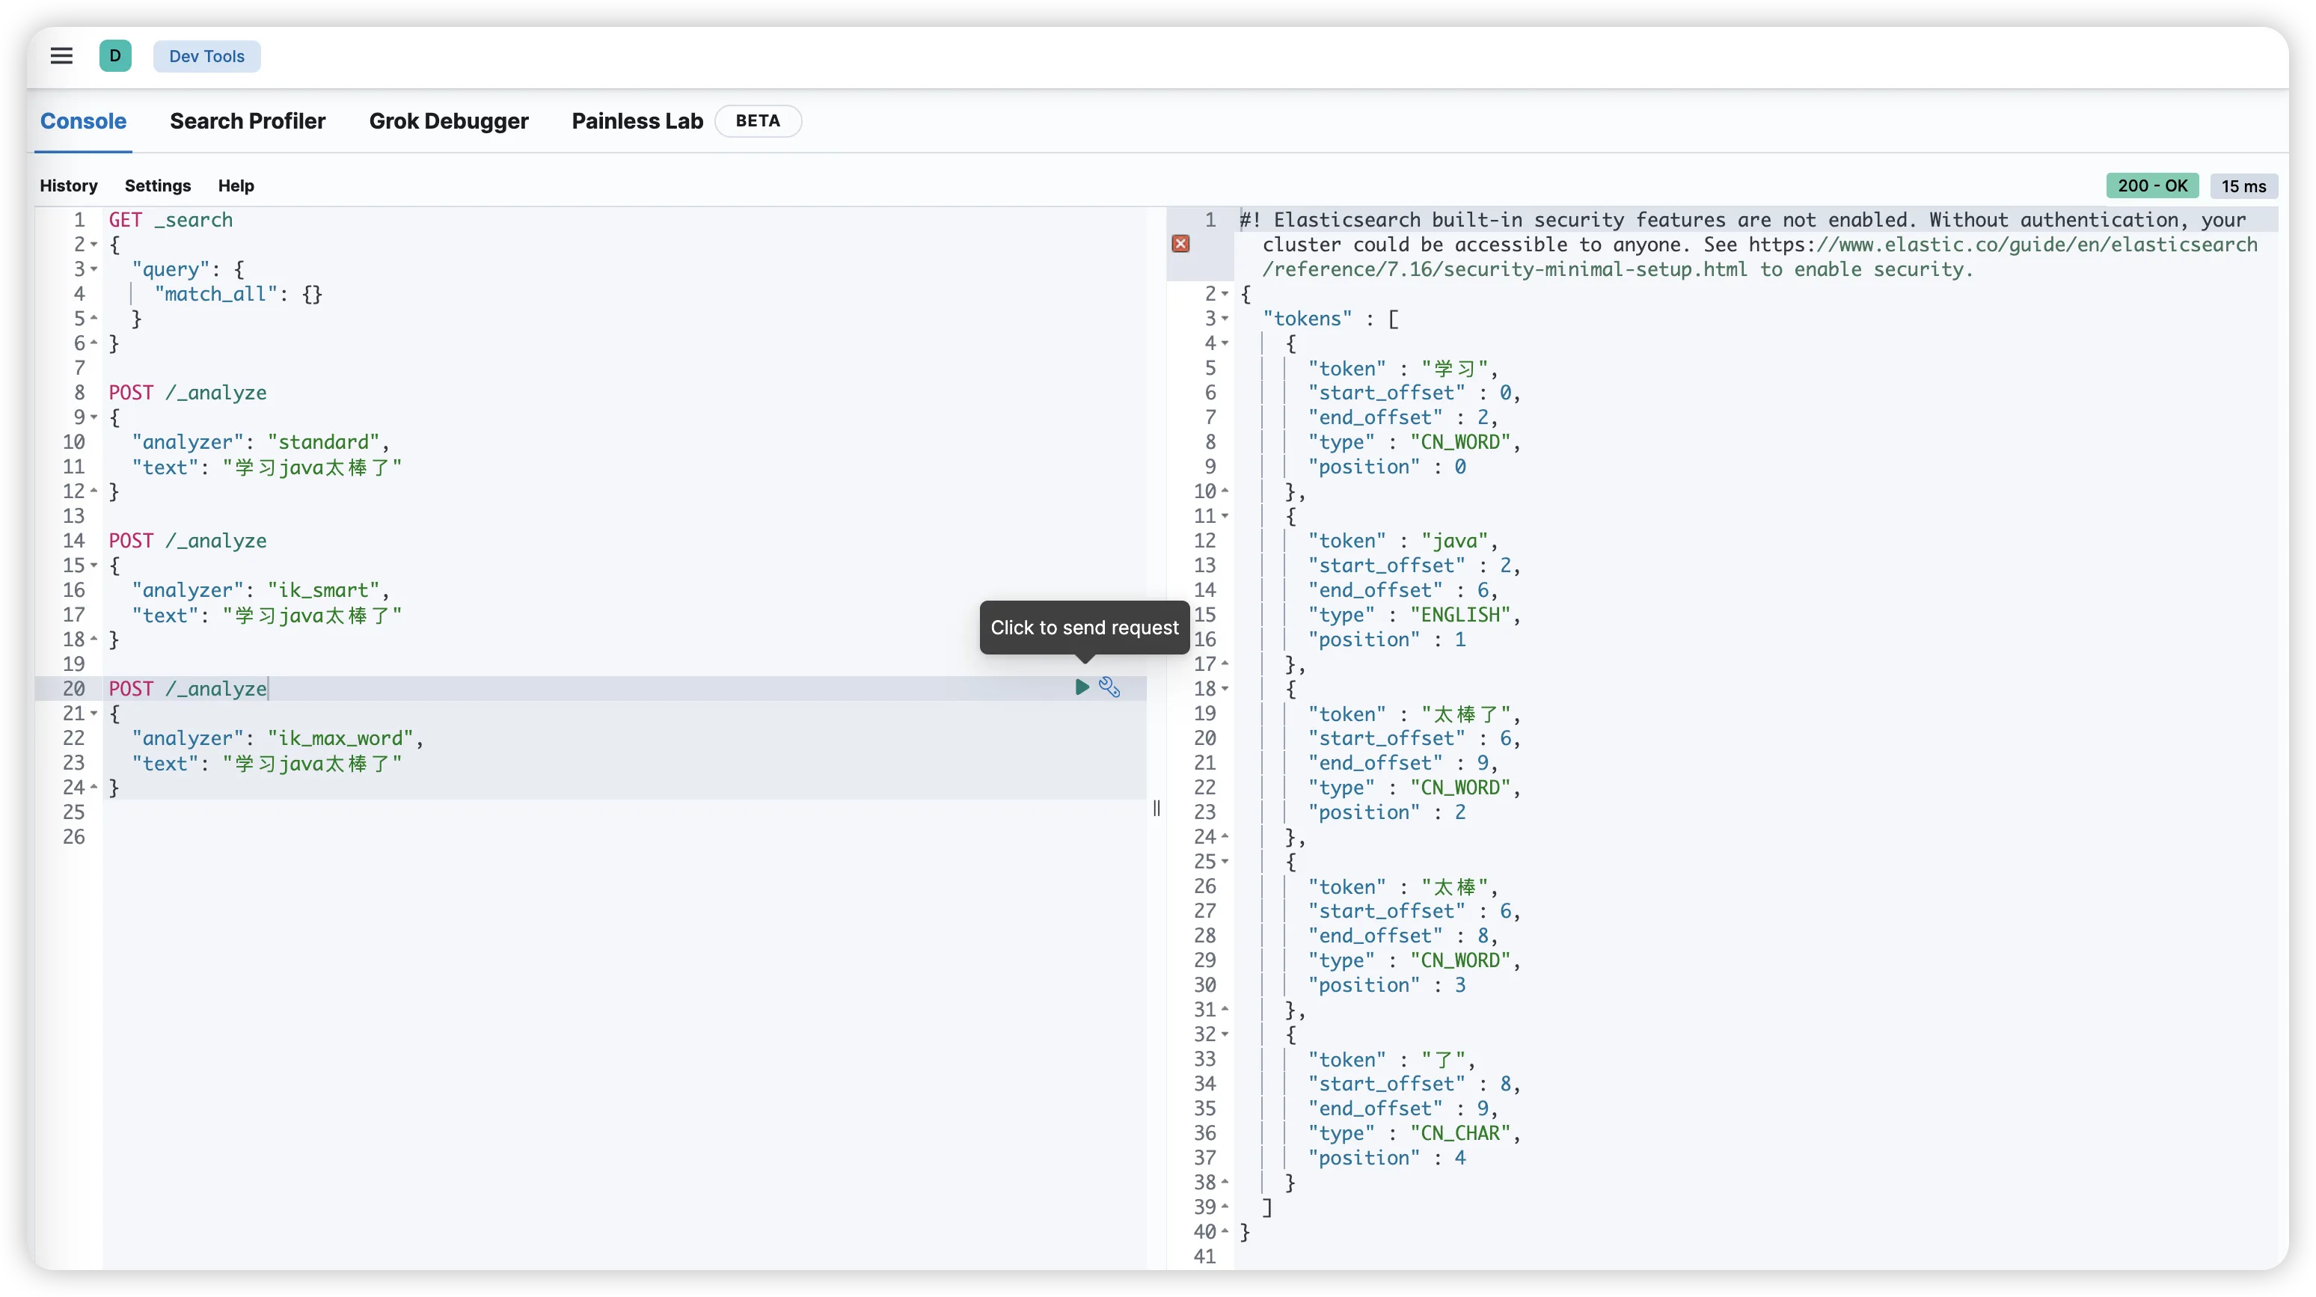Open the Grok Debugger tab
Viewport: 2316px width, 1297px height.
coord(449,121)
